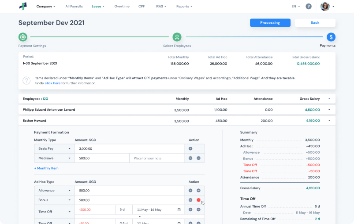
Task: Click the 'Place for your note' field
Action: pyautogui.click(x=157, y=158)
